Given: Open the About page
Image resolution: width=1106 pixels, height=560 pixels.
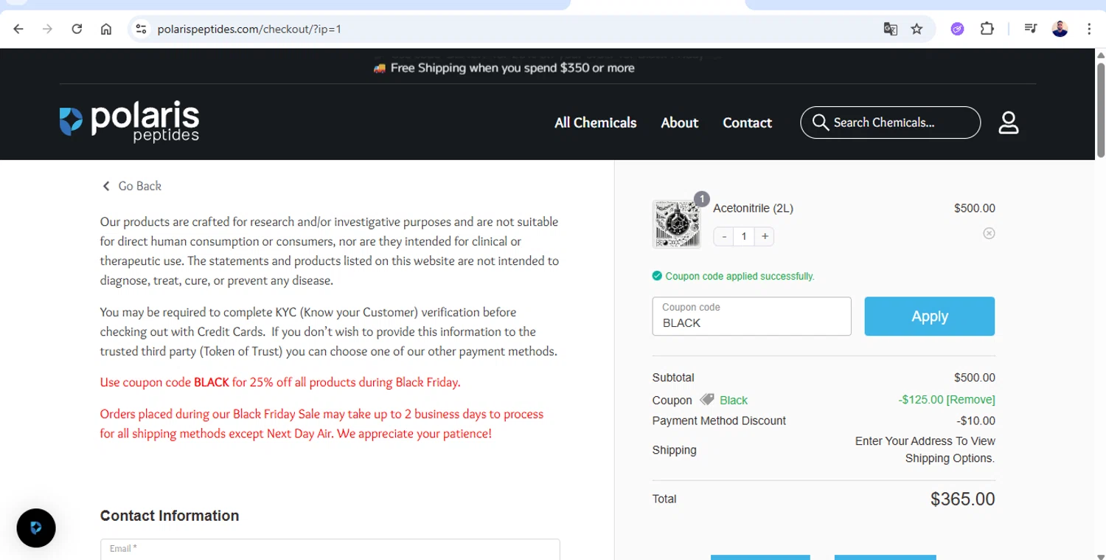Looking at the screenshot, I should click(679, 122).
